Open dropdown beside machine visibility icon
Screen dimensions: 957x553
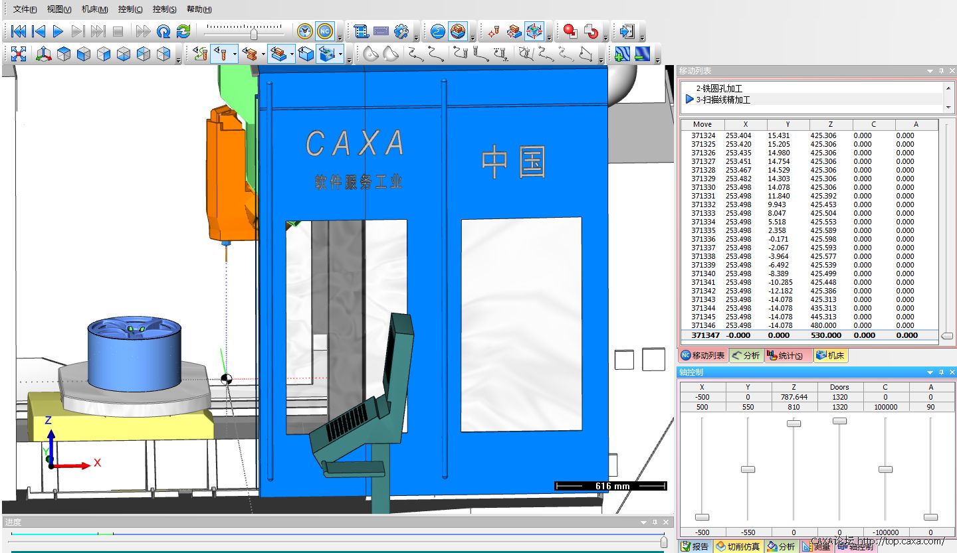(x=340, y=54)
